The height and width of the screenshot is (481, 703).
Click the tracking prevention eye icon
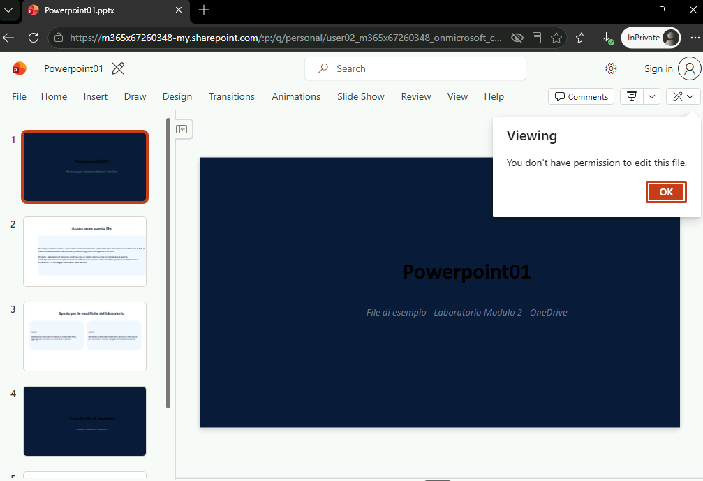tap(517, 38)
